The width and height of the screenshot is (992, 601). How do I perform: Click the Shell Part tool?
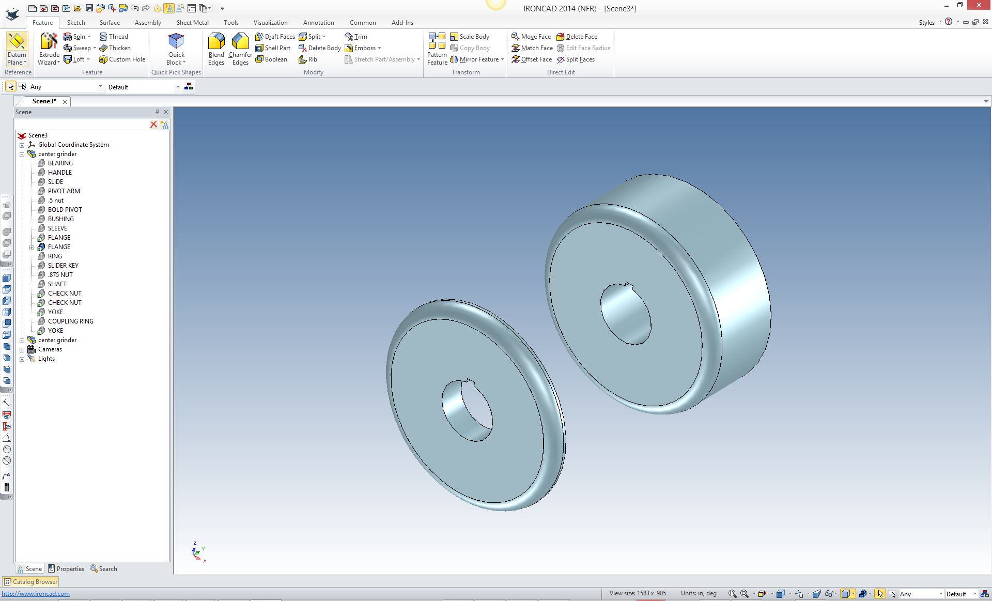point(273,48)
